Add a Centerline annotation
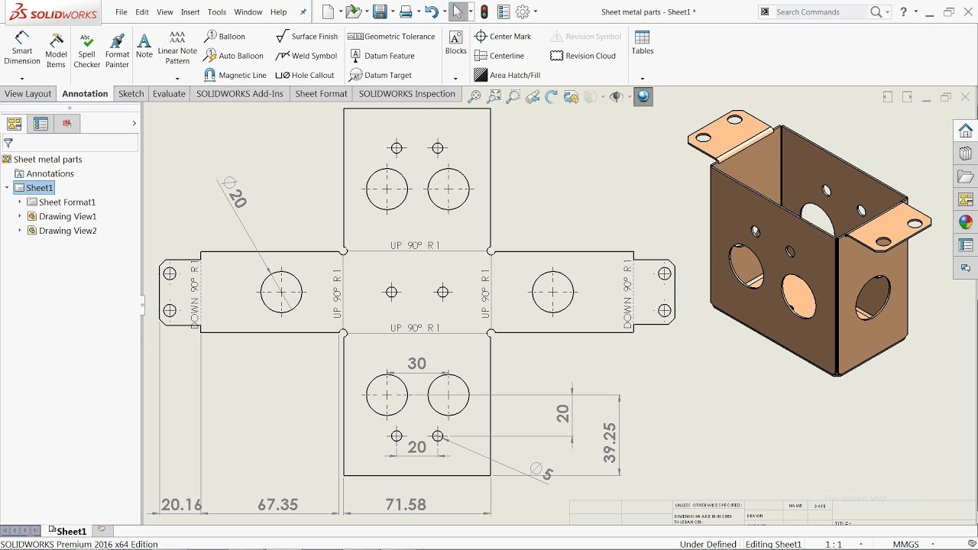The height and width of the screenshot is (550, 978). 501,55
